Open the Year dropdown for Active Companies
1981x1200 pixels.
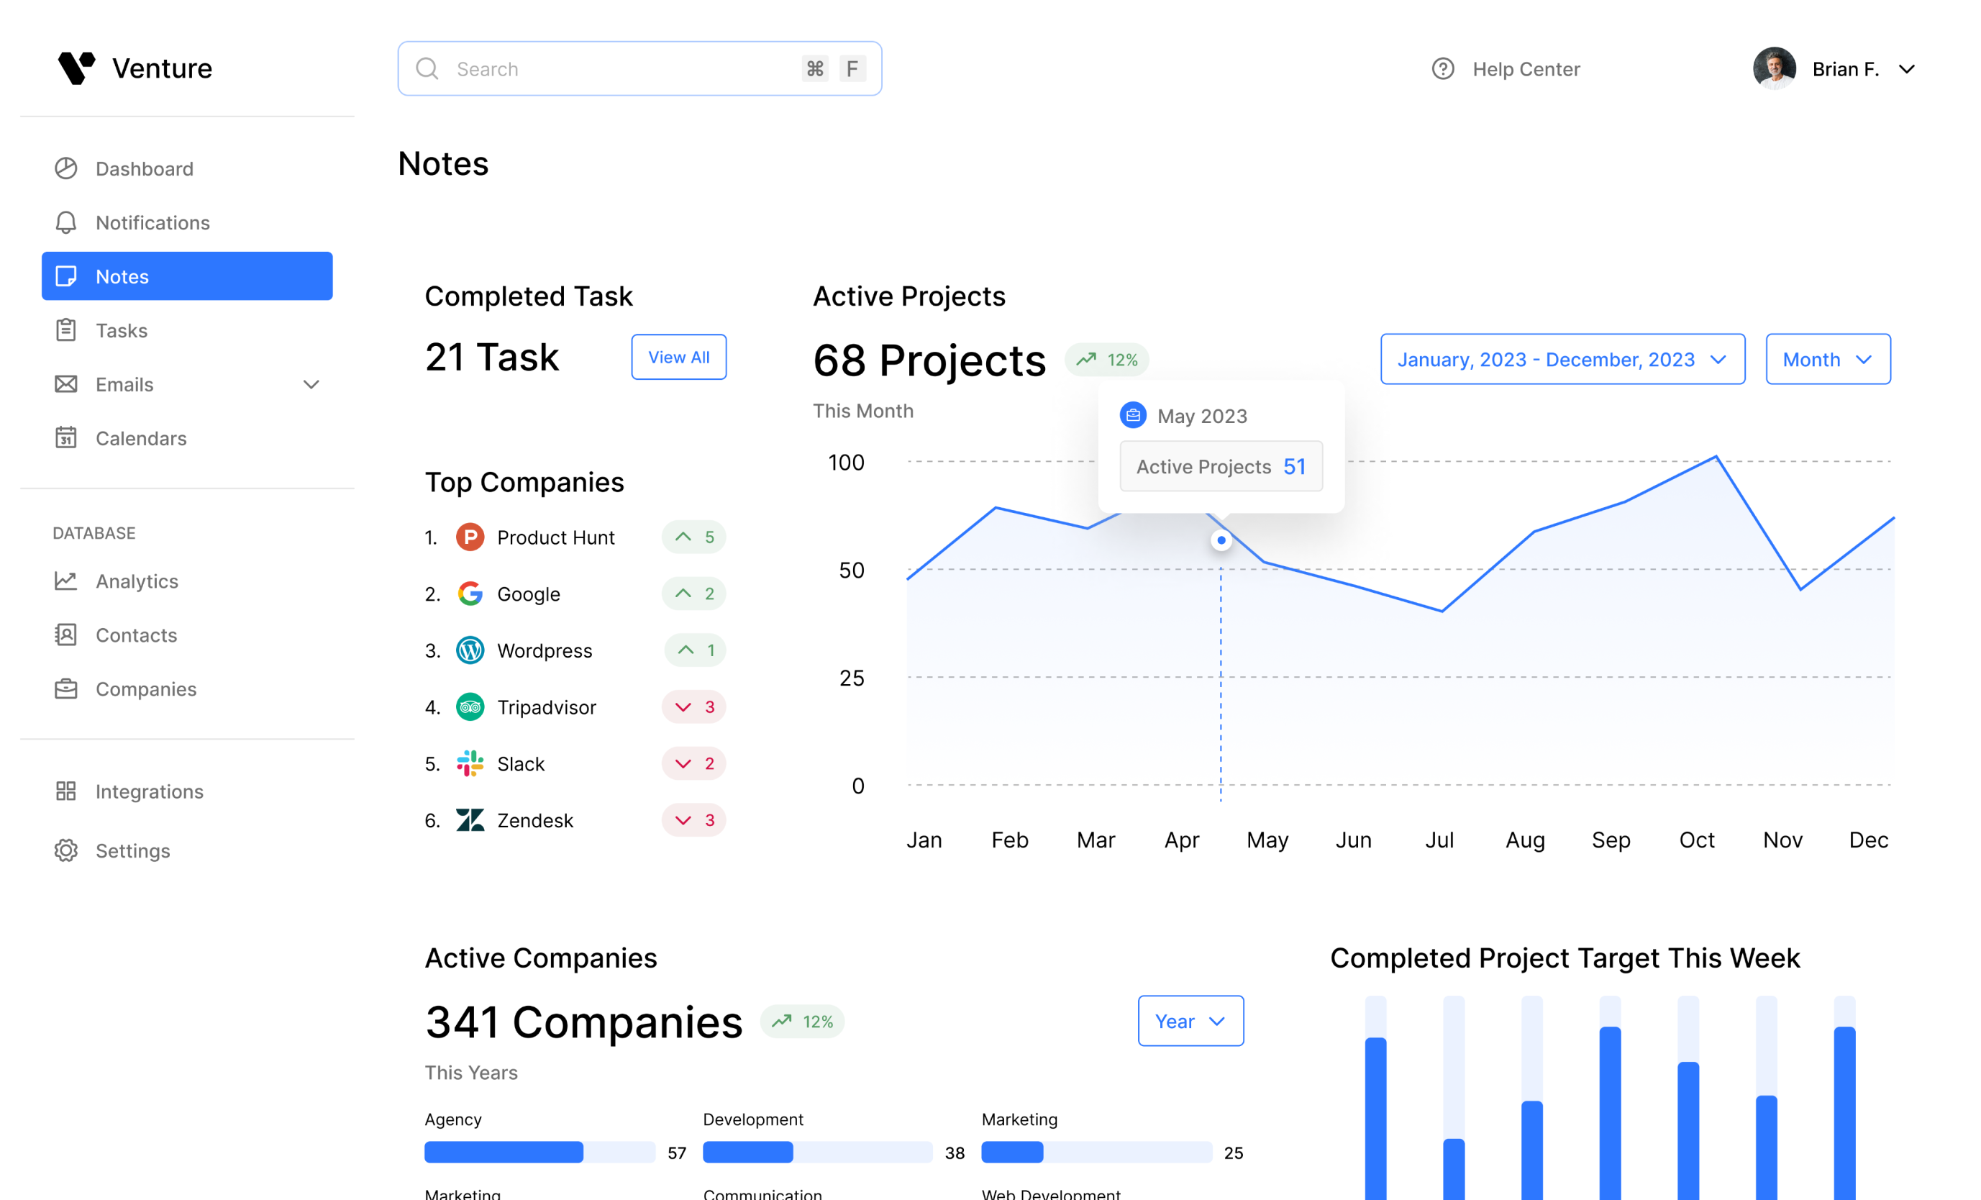[1190, 1022]
